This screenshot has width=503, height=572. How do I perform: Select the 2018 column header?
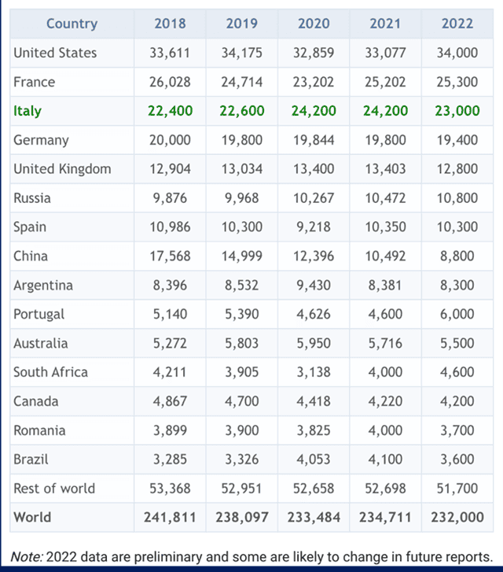[170, 23]
